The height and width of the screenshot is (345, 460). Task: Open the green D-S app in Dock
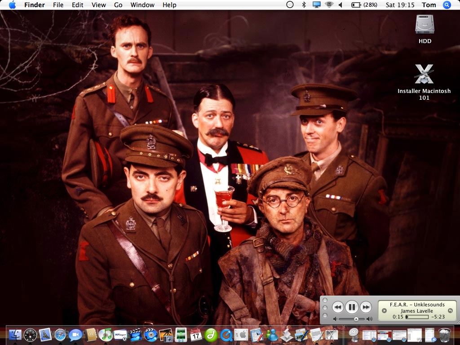(181, 335)
